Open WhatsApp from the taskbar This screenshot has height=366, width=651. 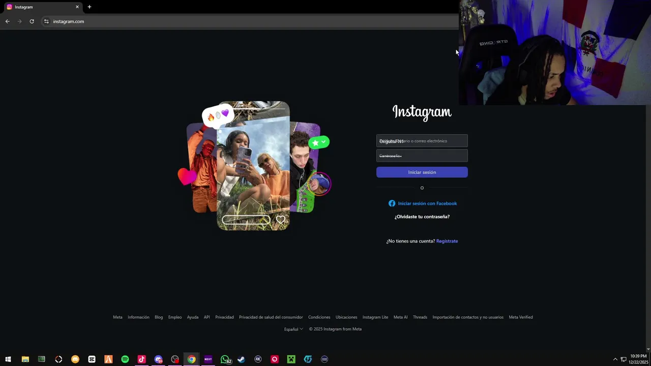[225, 359]
